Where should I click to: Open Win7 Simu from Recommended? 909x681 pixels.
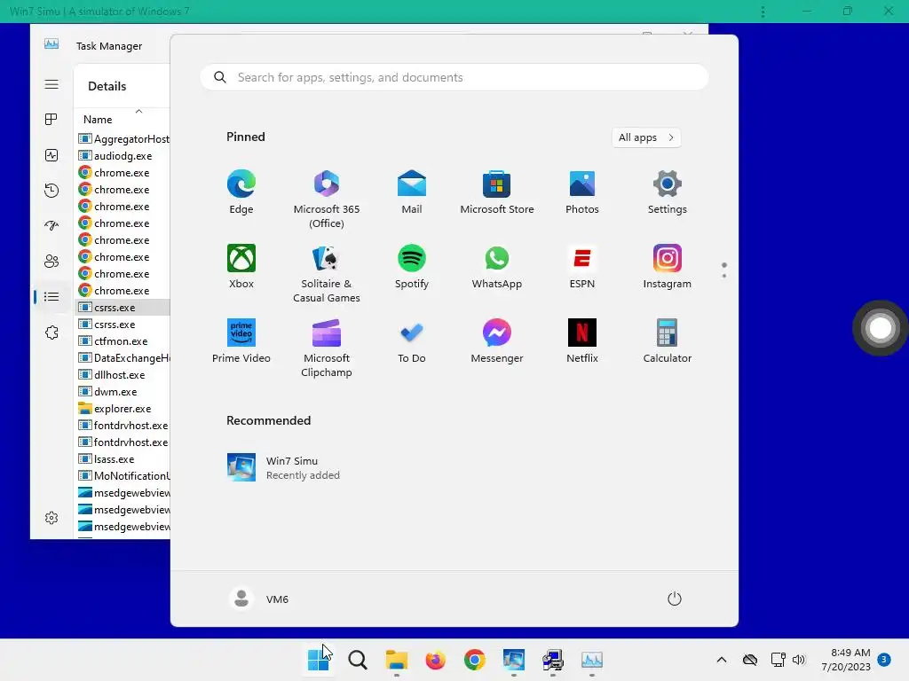pos(284,468)
